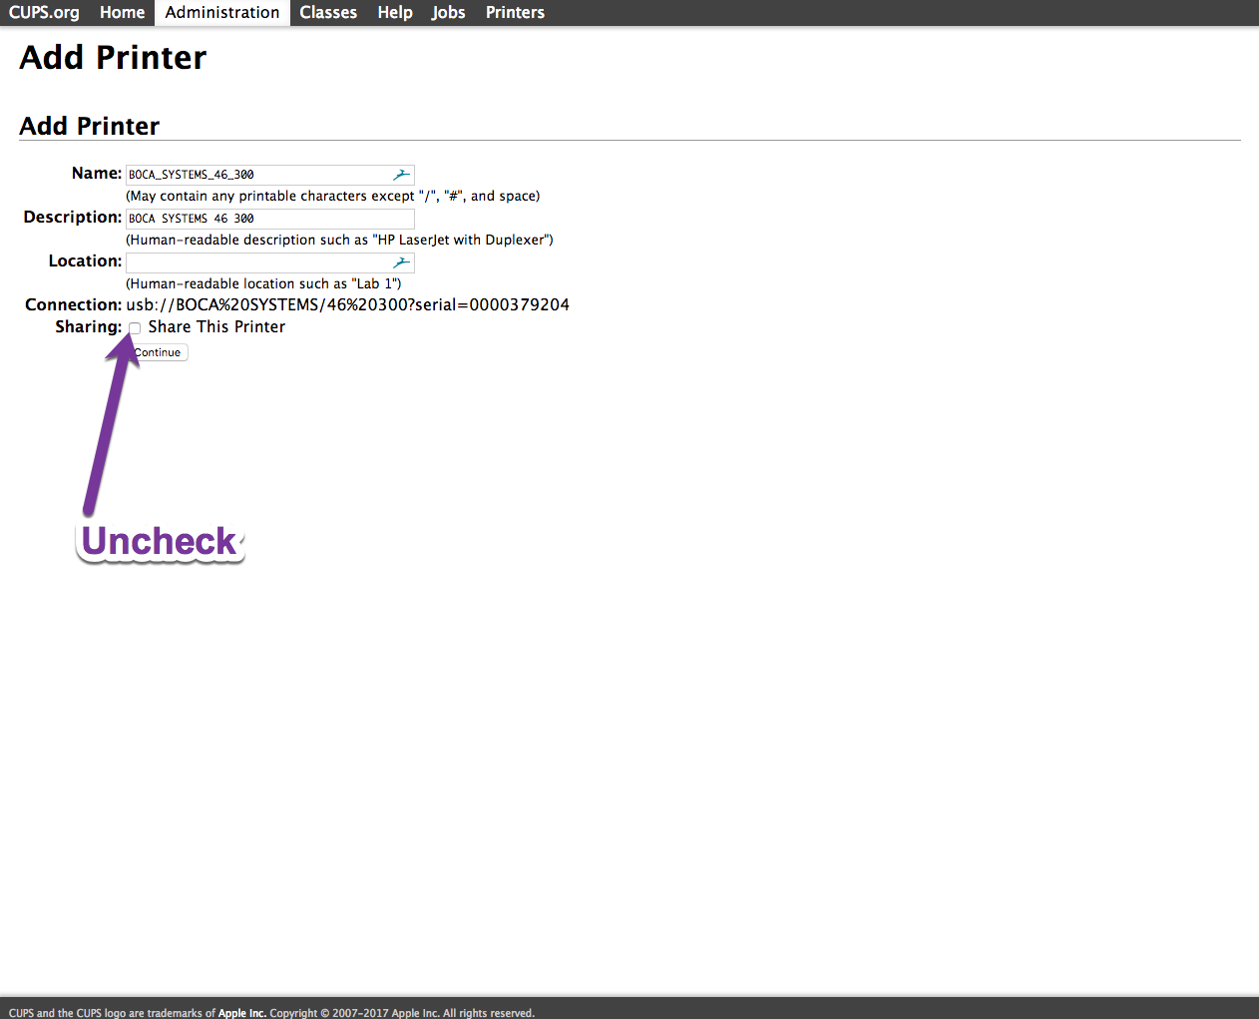Open the CUPS.org link
The image size is (1259, 1019).
point(44,13)
